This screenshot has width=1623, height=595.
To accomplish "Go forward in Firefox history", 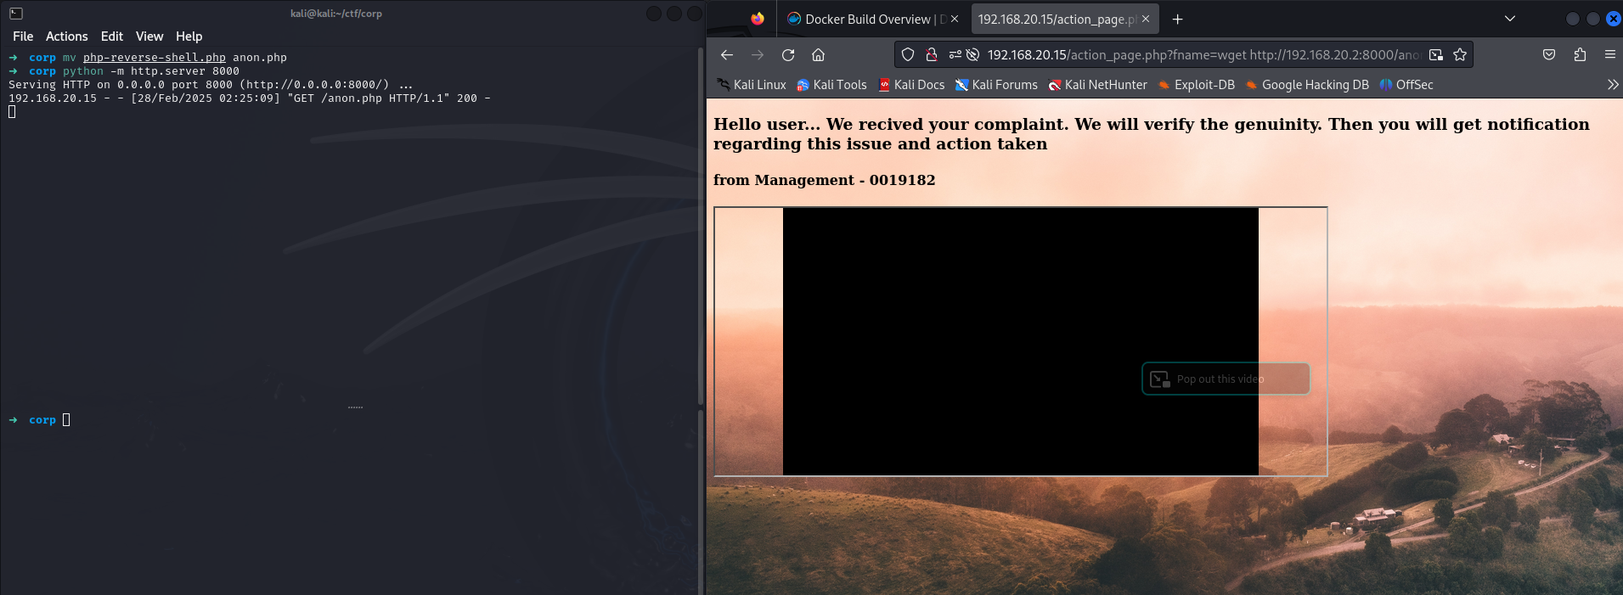I will (758, 54).
